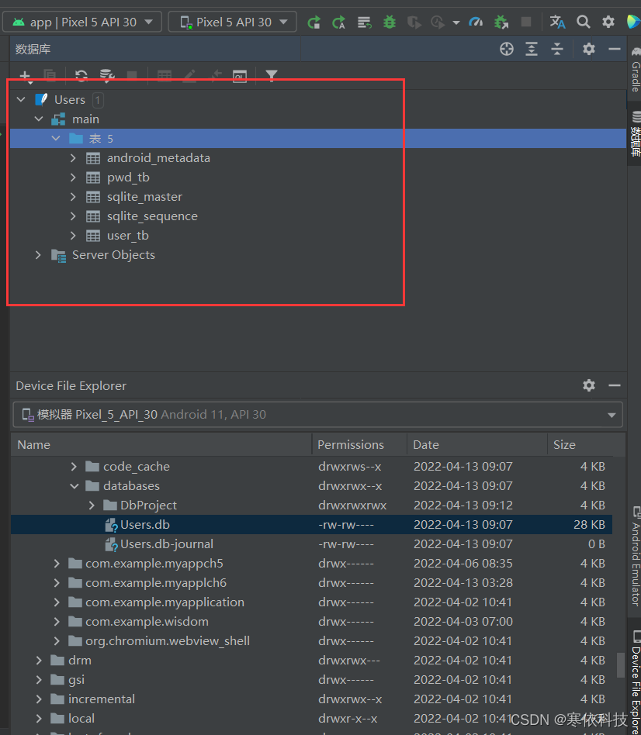Collapse the main schema node
The height and width of the screenshot is (735, 641).
39,119
